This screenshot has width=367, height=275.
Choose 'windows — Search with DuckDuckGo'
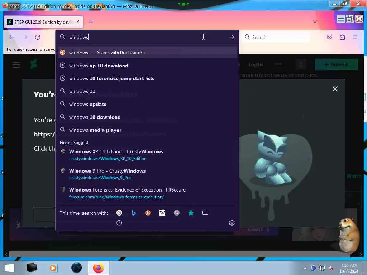(147, 52)
